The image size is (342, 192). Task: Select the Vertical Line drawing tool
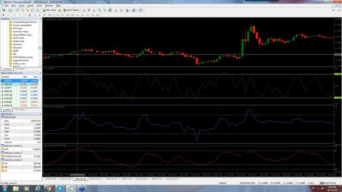click(x=14, y=15)
